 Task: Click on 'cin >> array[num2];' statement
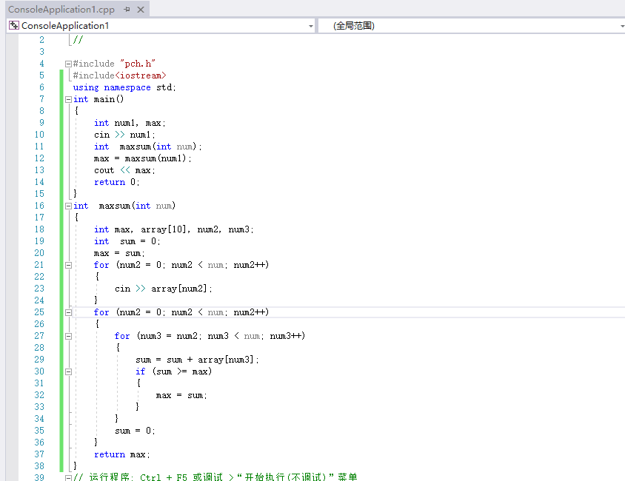coord(164,289)
